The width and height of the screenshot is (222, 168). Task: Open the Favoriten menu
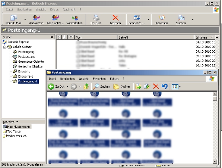tap(99, 79)
